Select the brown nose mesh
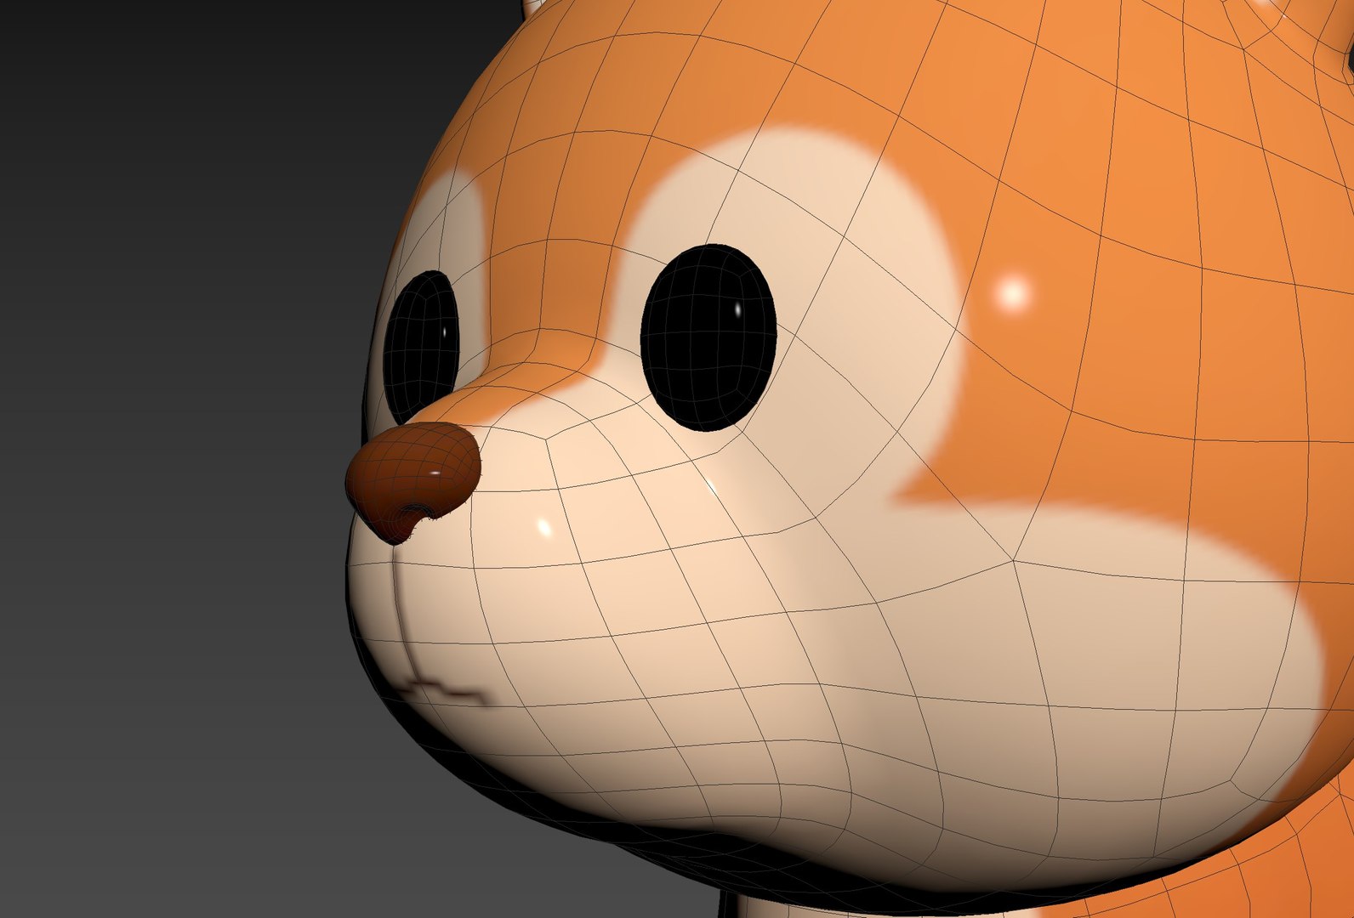This screenshot has width=1354, height=918. pos(412,482)
